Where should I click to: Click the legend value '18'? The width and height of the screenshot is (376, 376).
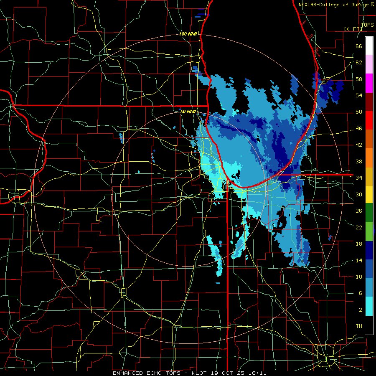point(359,244)
